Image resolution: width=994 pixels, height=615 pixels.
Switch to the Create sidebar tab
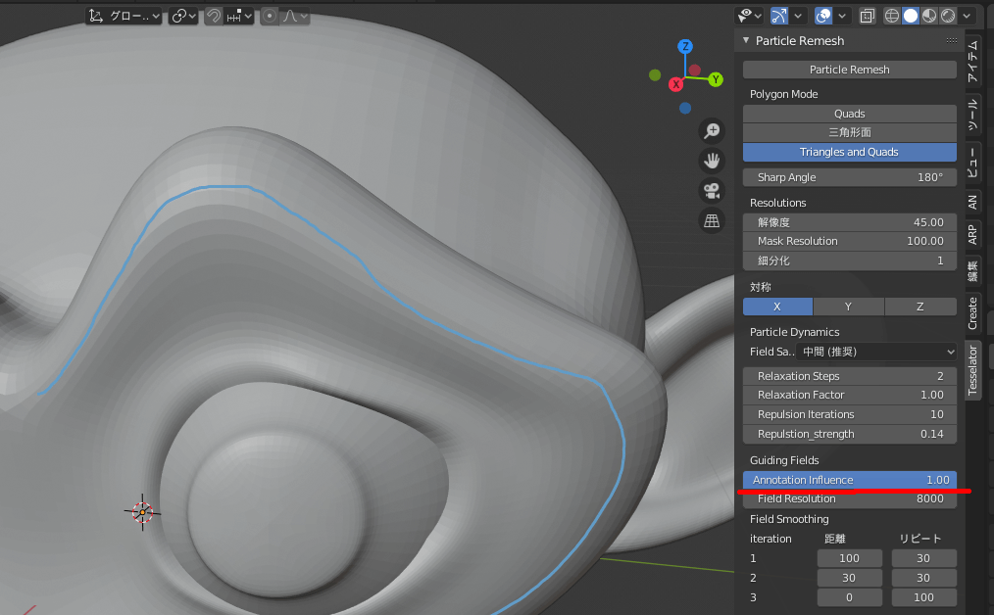(x=972, y=313)
